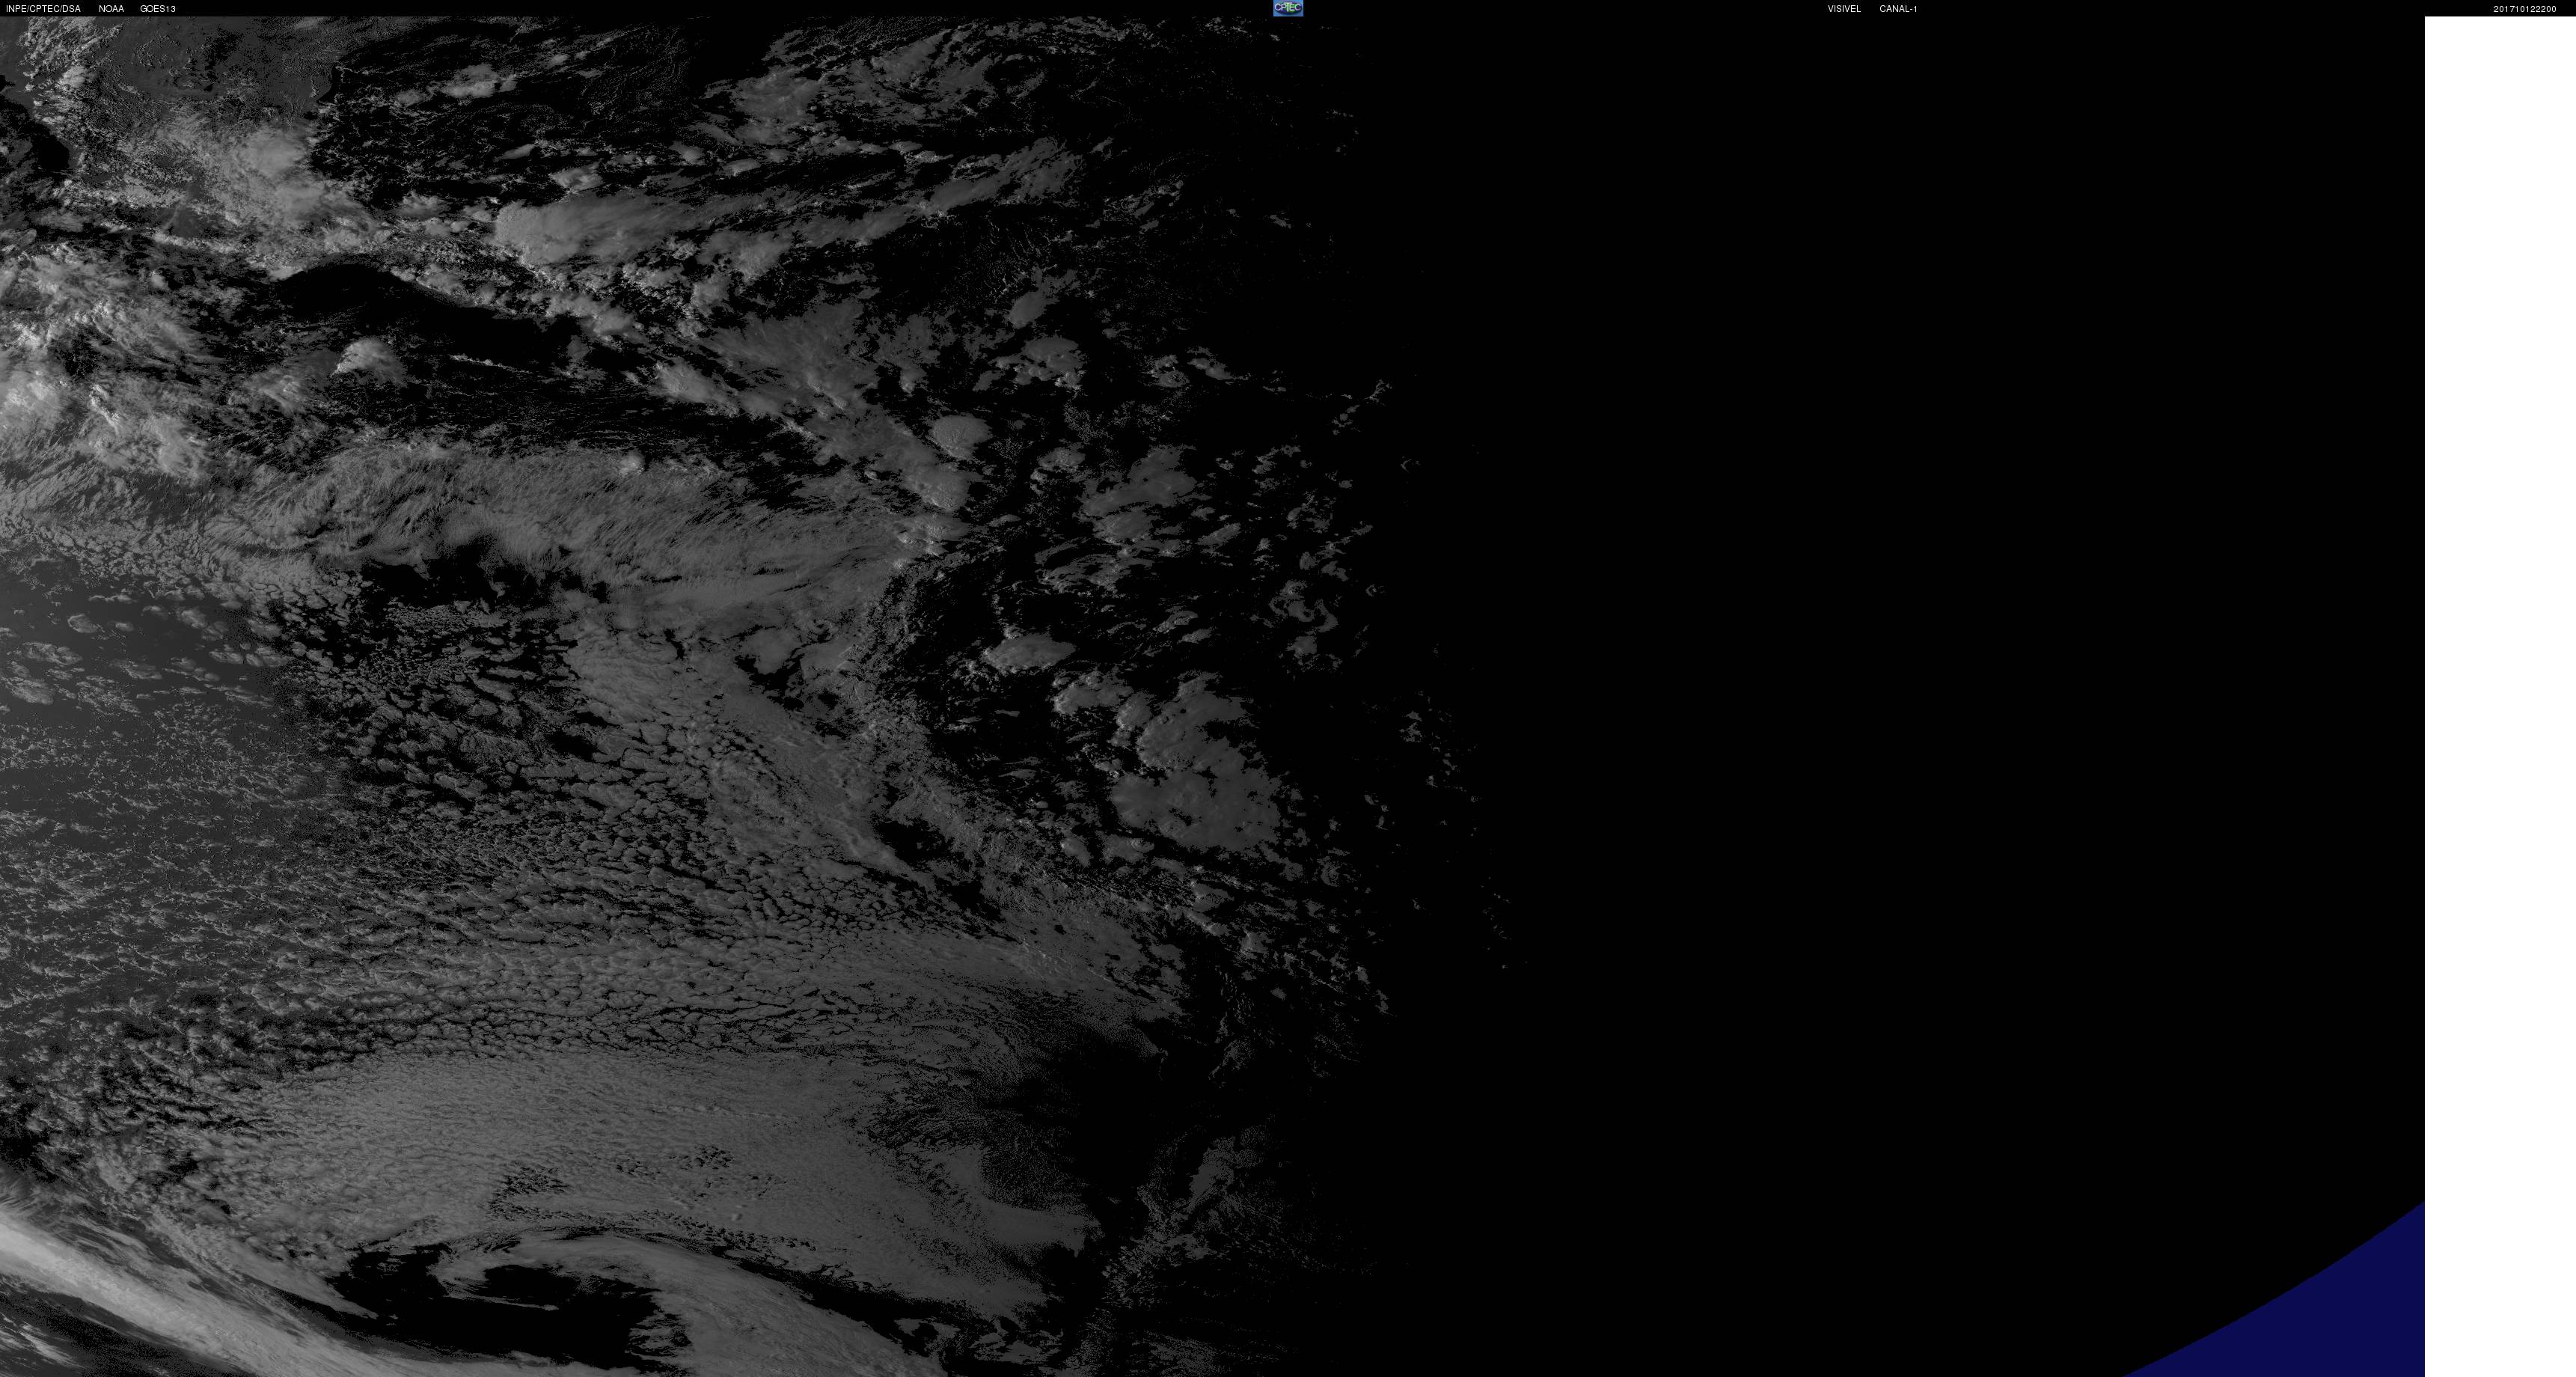Screen dimensions: 2576x1377
Task: Click the VISIVEL channel label
Action: coord(1844,9)
